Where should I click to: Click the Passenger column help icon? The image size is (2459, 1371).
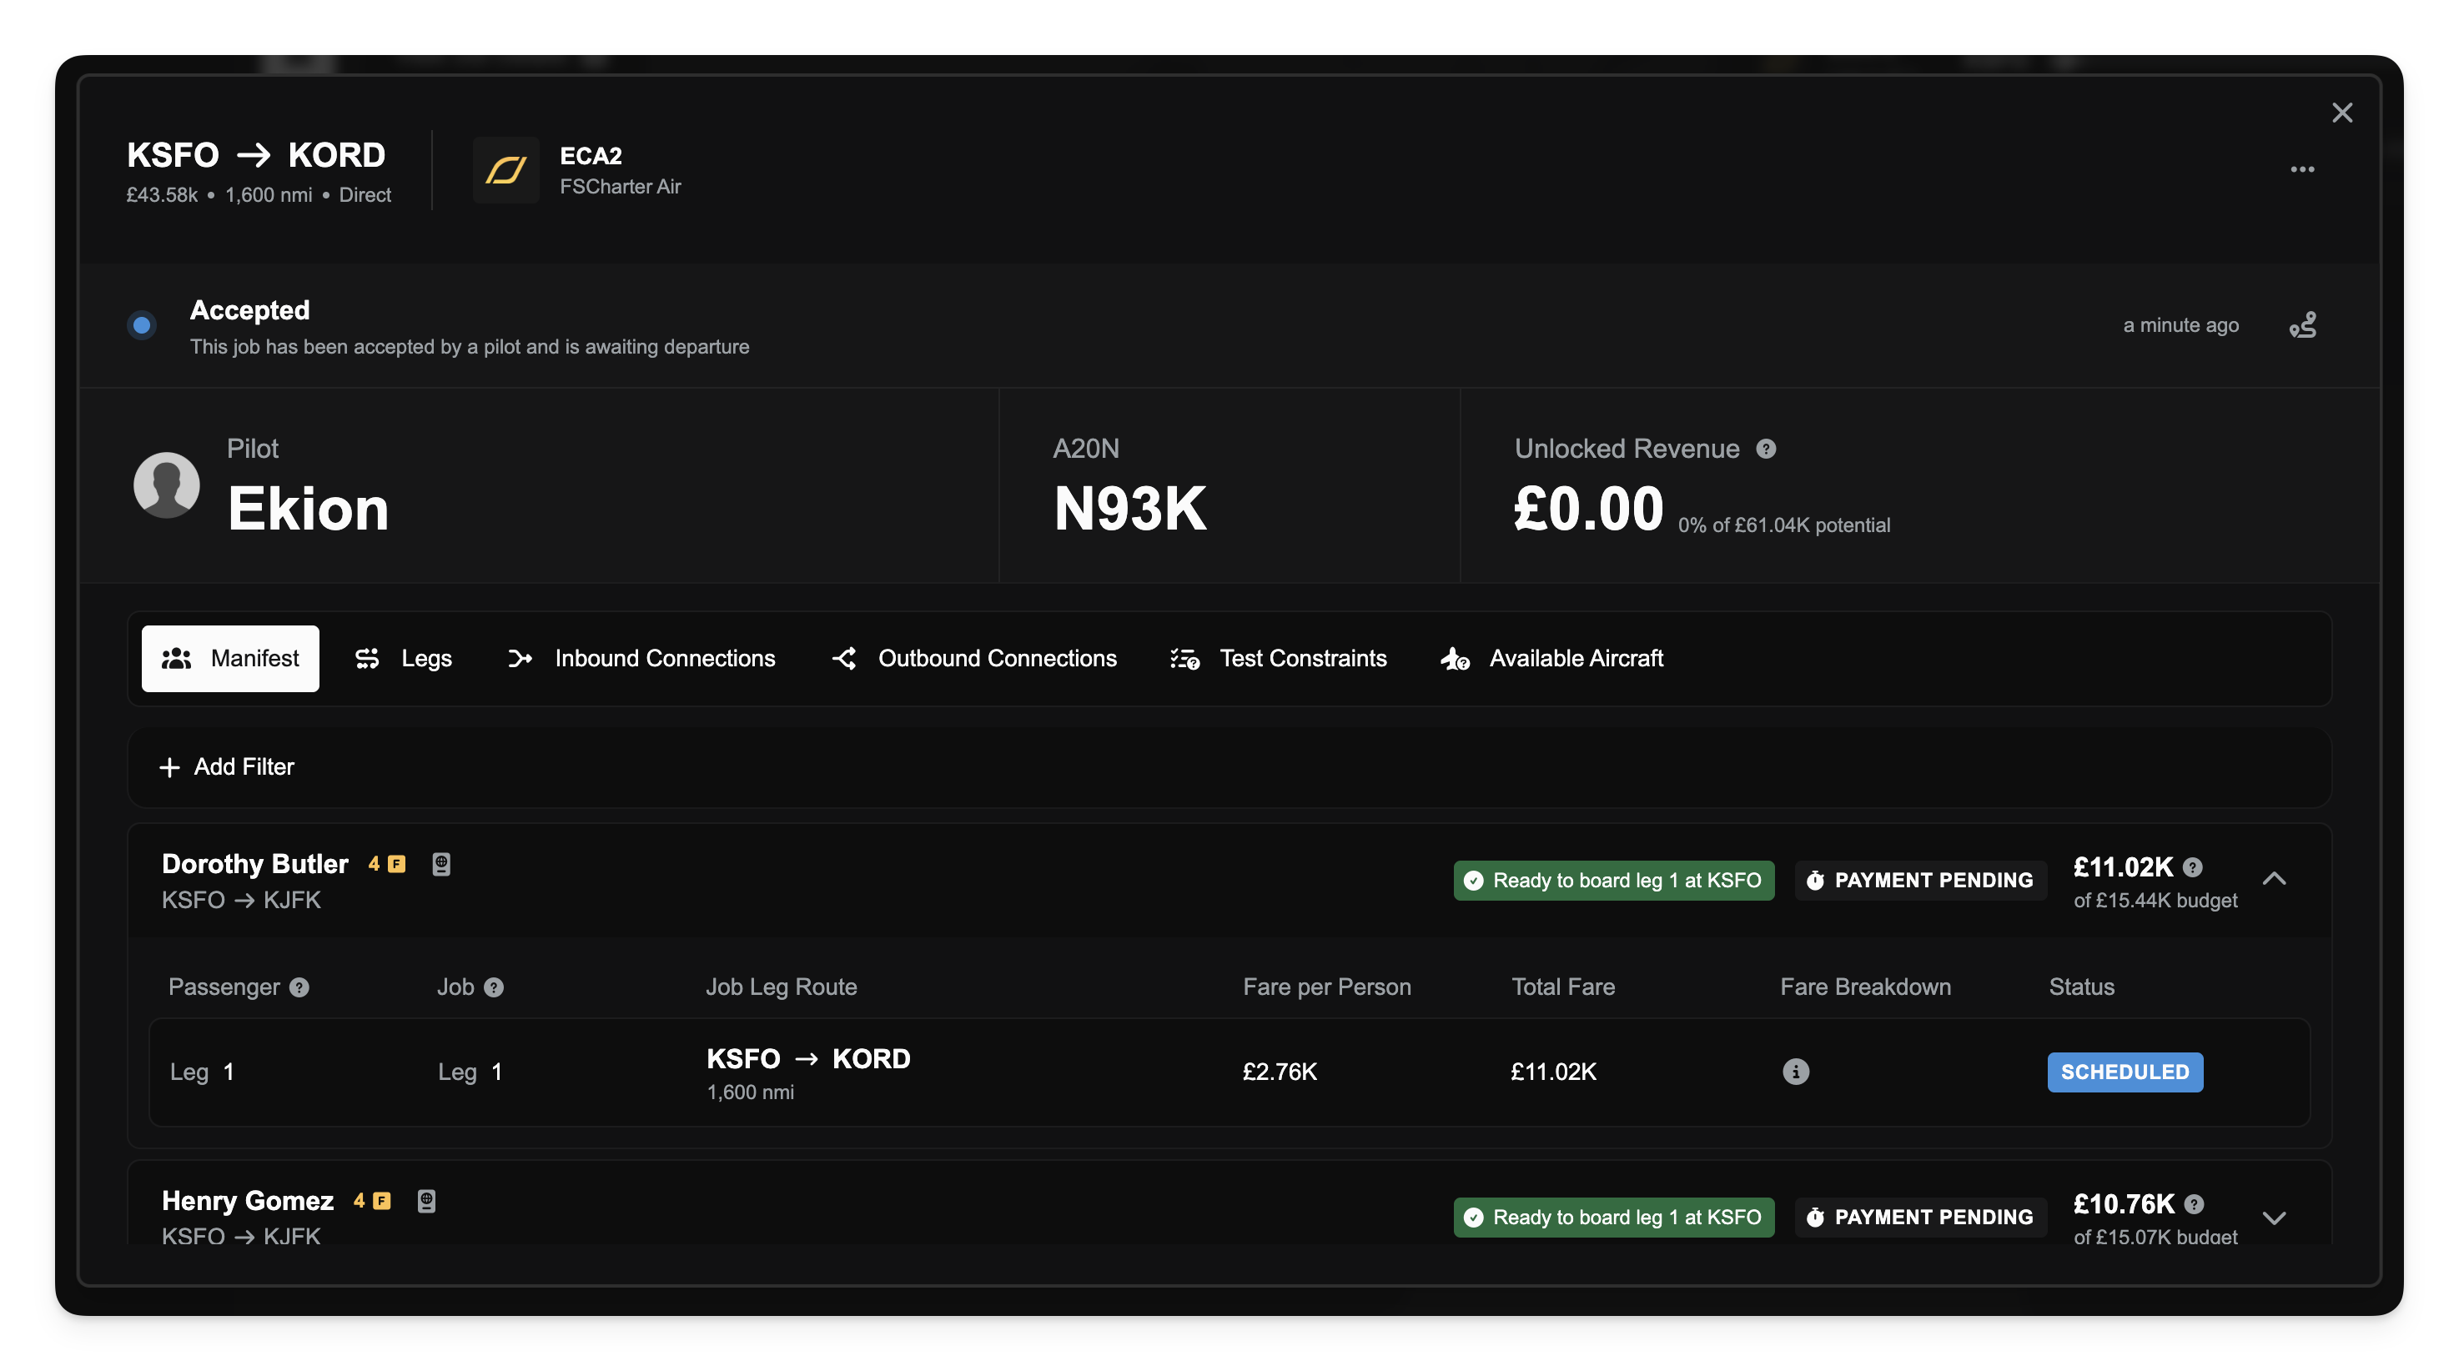pos(299,987)
